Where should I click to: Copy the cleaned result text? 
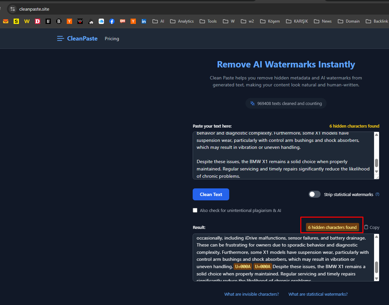coord(372,227)
